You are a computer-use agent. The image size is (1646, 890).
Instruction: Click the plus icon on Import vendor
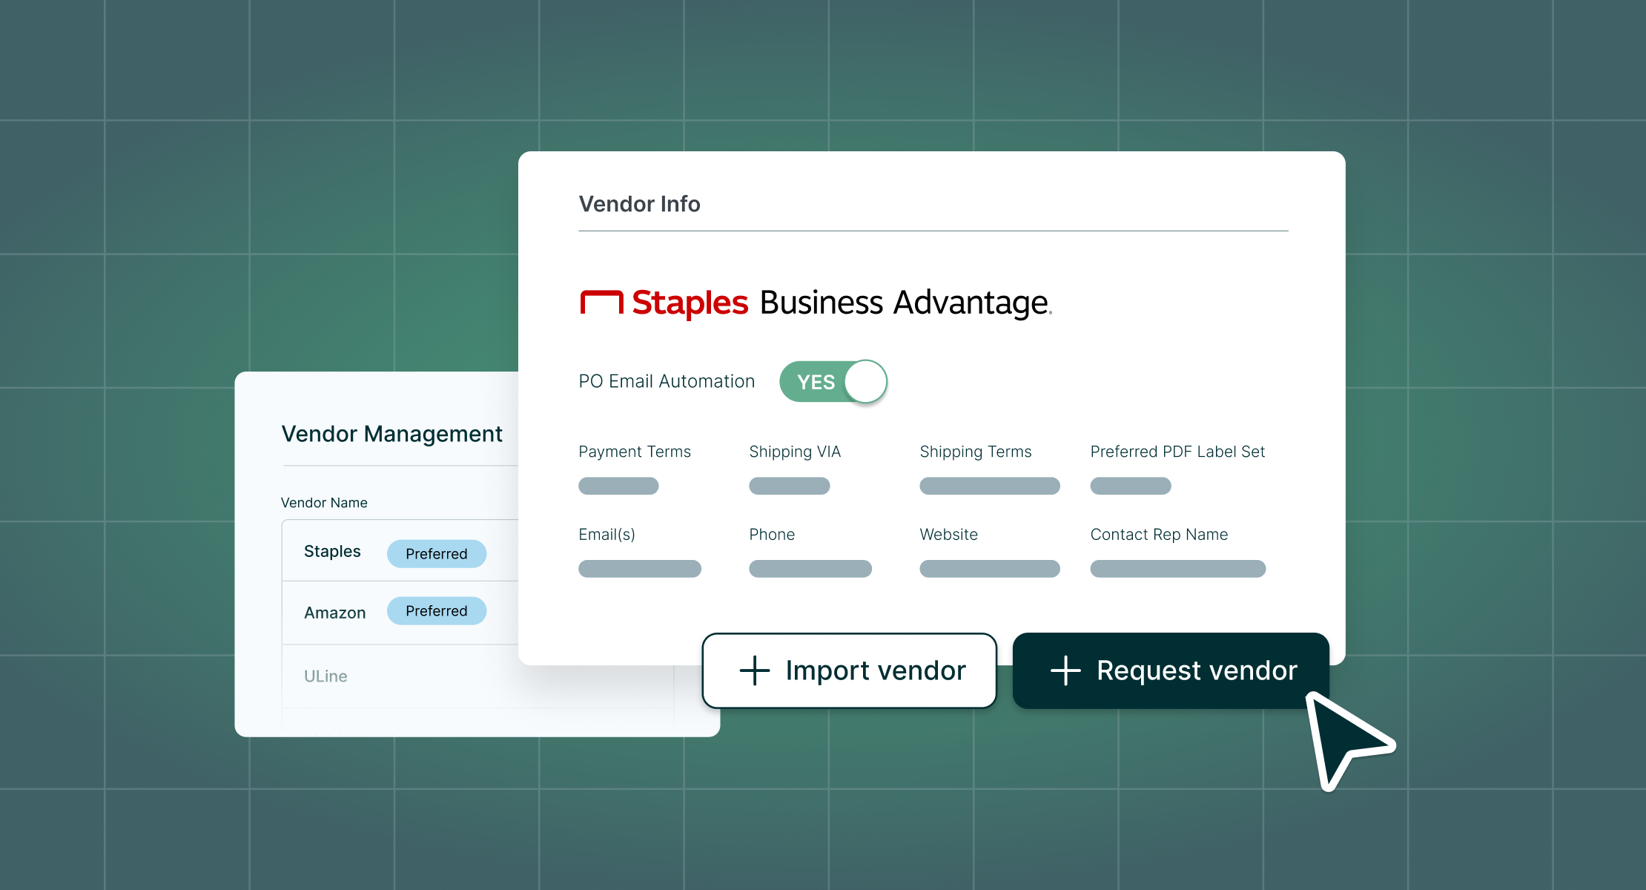(755, 670)
